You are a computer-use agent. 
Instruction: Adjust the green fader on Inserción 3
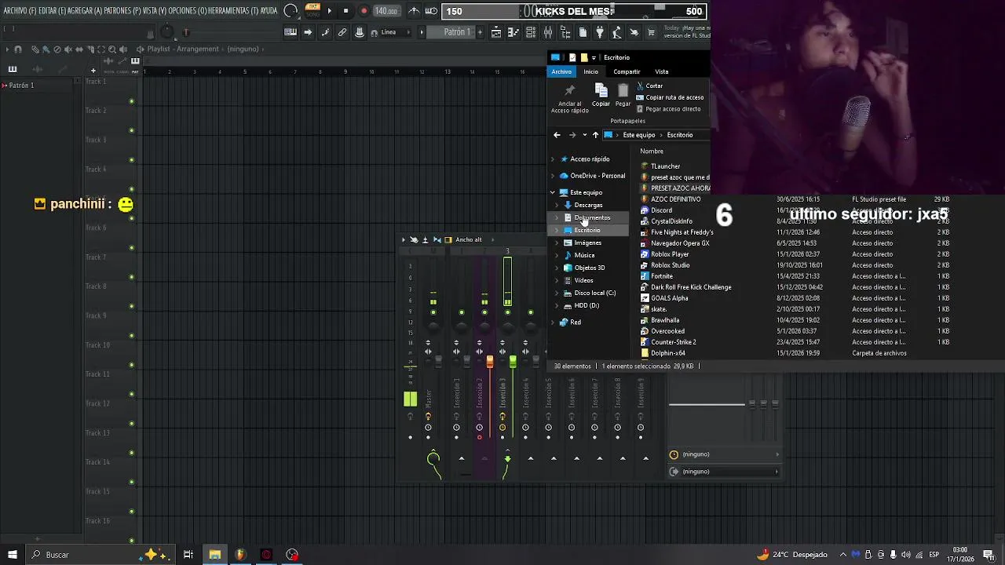[x=513, y=361]
